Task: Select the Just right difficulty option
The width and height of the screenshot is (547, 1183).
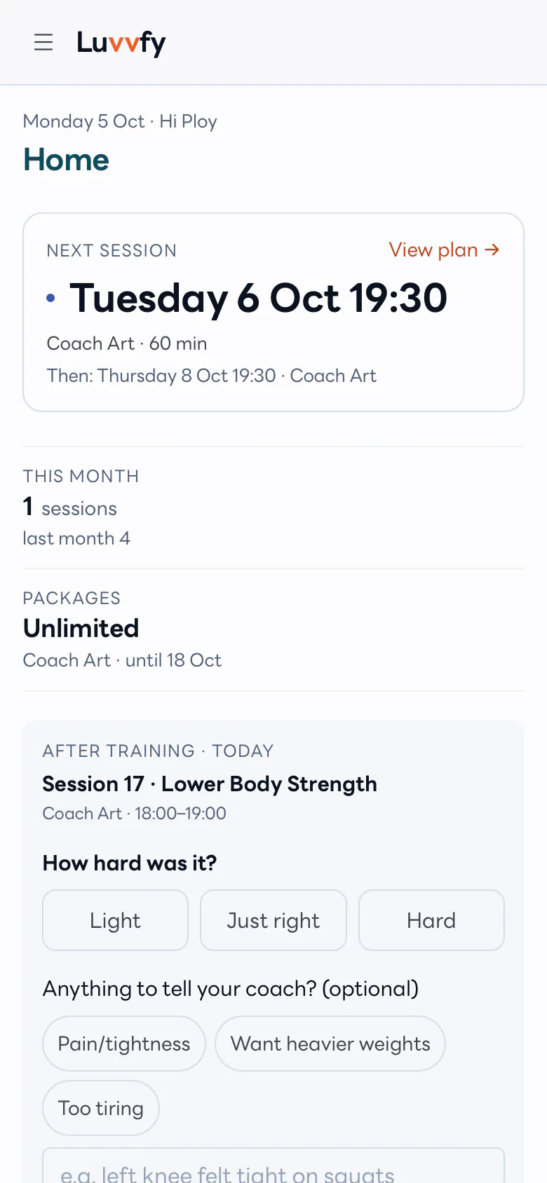Action: coord(273,920)
